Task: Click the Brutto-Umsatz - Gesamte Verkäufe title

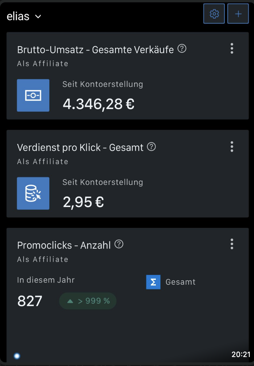Action: coord(95,50)
